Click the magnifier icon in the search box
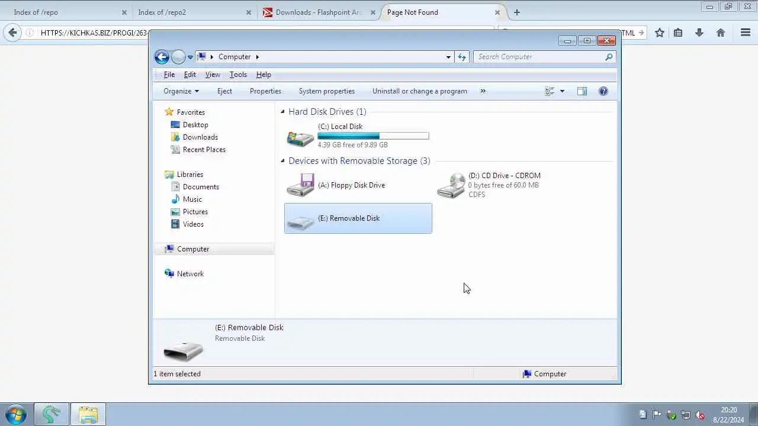 pyautogui.click(x=609, y=57)
